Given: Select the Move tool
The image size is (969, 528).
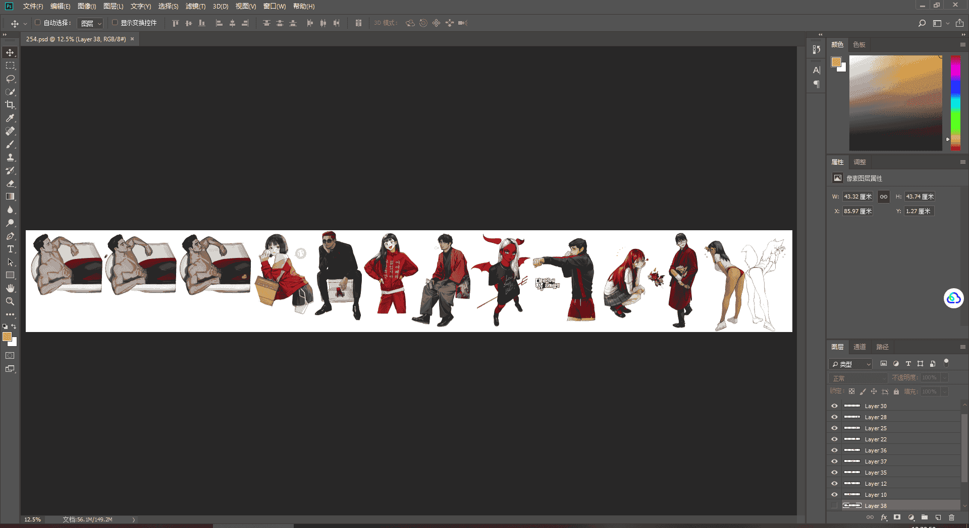Looking at the screenshot, I should click(x=10, y=52).
